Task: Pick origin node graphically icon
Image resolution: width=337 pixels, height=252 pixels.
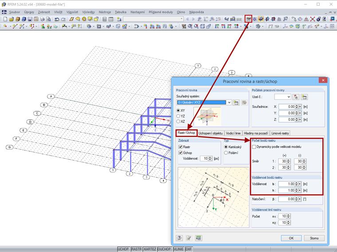Action: point(296,97)
